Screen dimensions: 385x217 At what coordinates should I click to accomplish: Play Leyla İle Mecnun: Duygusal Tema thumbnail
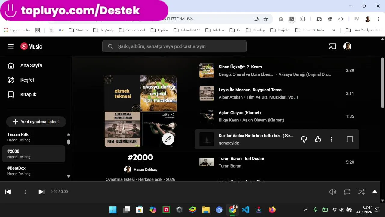click(x=207, y=93)
